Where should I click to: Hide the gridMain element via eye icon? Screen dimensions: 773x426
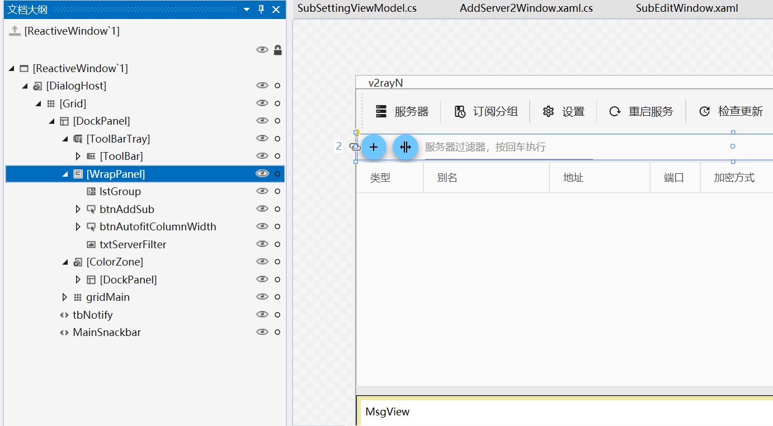[262, 297]
